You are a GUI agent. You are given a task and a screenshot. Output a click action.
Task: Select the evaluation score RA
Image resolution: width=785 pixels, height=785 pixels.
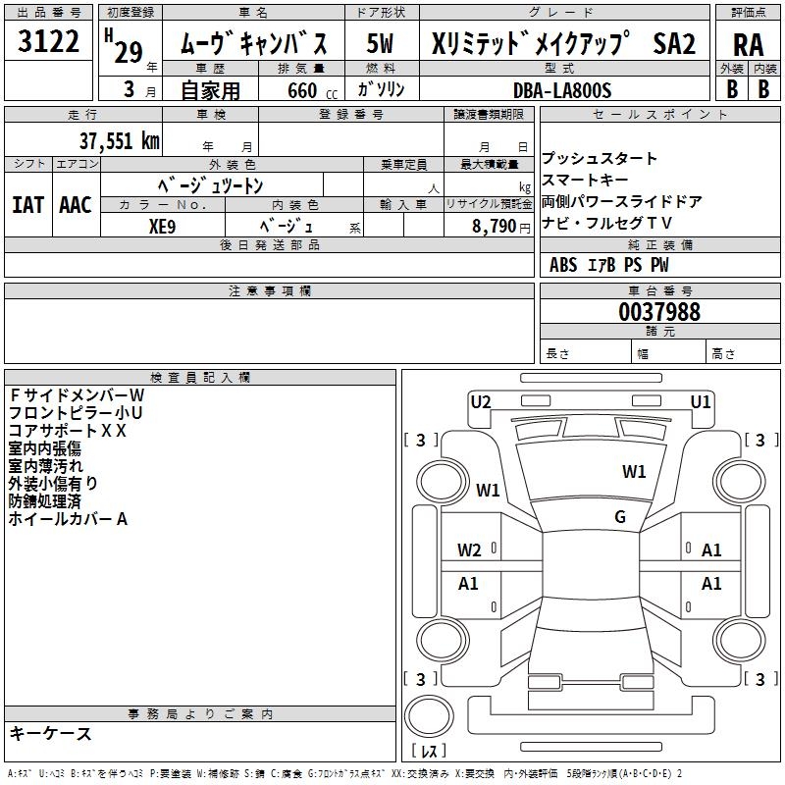pos(749,45)
